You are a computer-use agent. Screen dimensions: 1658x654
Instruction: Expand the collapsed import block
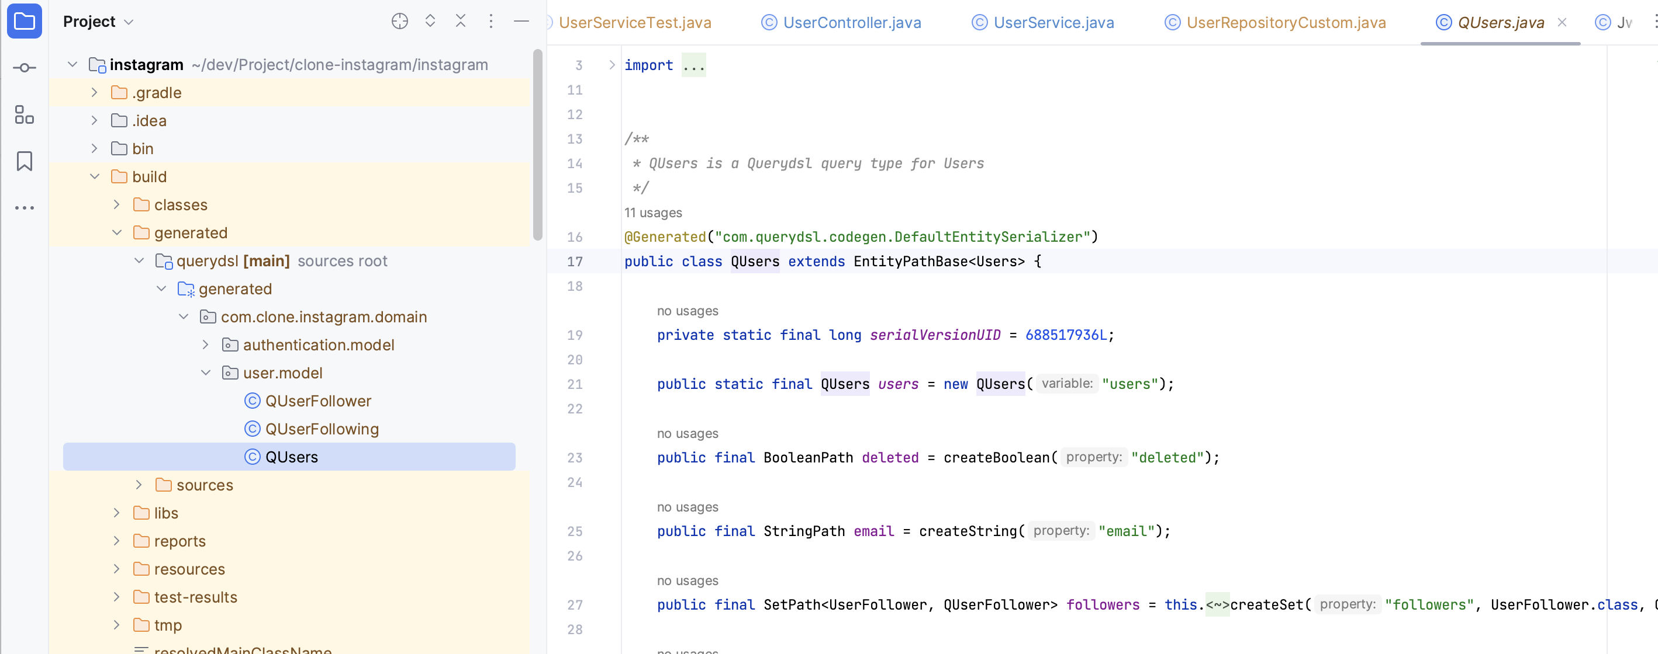click(612, 65)
